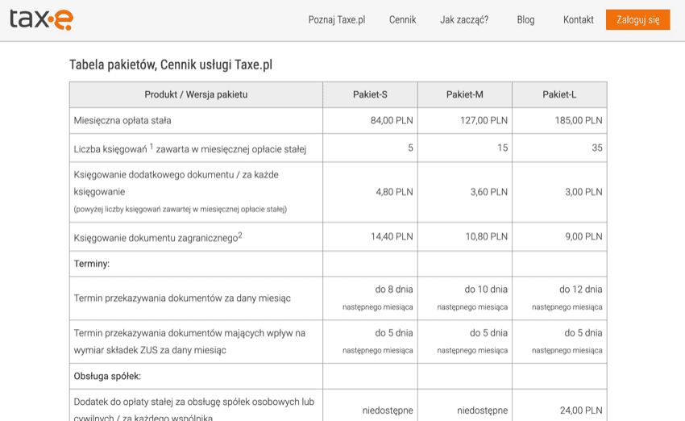This screenshot has height=421, width=685.
Task: Click the Tabela pakietów page heading
Action: (x=171, y=65)
